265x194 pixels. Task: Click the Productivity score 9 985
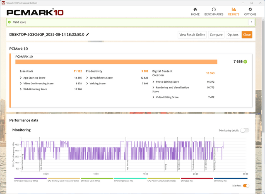point(145,71)
